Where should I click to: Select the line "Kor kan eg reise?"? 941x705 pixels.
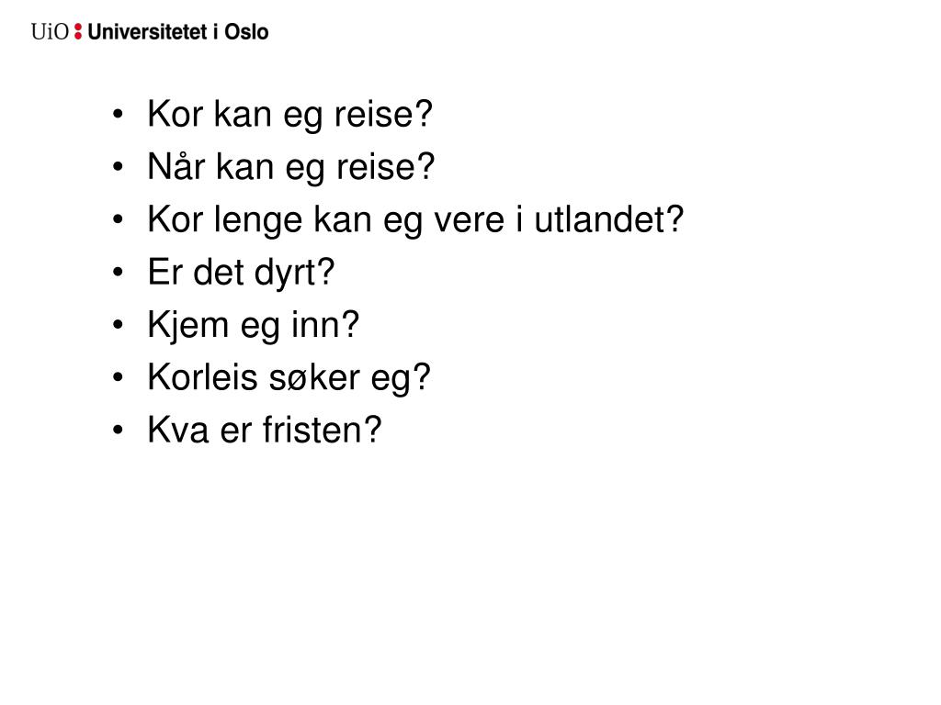(x=289, y=116)
